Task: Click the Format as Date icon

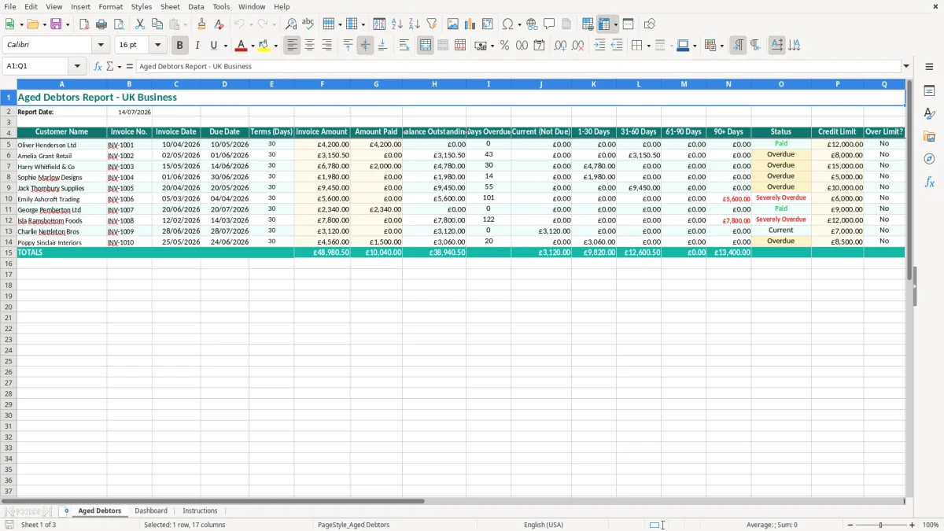Action: (x=539, y=46)
